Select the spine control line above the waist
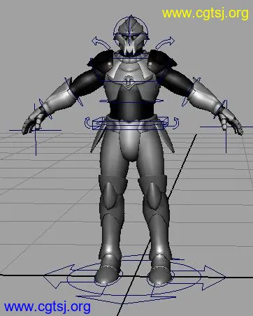Viewport: 253px width, 316px height. (x=131, y=101)
